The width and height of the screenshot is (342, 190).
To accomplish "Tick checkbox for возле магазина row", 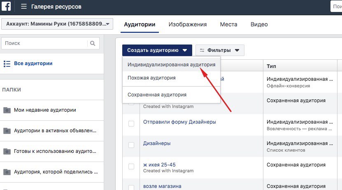I will tap(131, 188).
